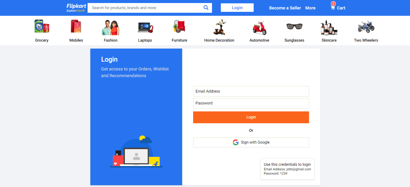
Task: Click 'Use this credentials to login' text
Action: [x=287, y=164]
